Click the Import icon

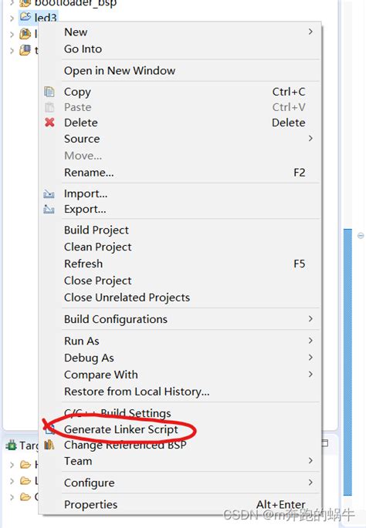pos(49,193)
